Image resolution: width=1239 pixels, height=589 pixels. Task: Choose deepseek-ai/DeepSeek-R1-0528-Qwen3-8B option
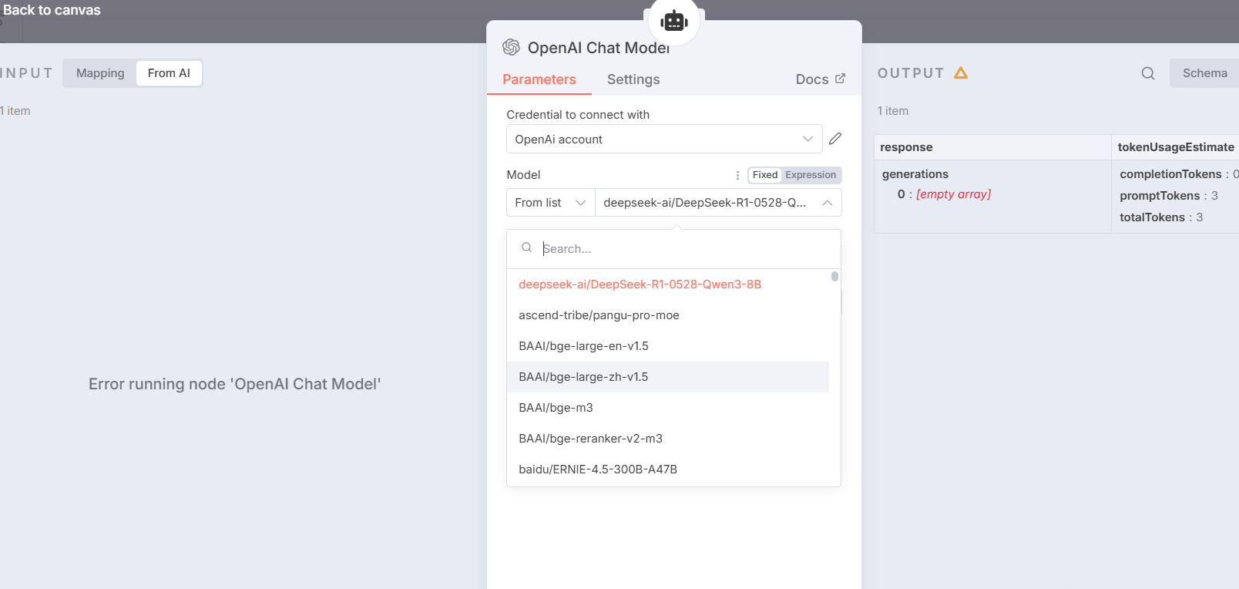(667, 284)
